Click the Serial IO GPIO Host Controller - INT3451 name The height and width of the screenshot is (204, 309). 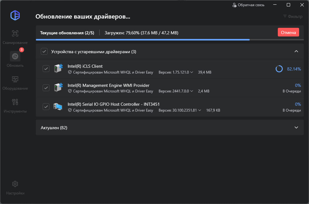coord(113,104)
